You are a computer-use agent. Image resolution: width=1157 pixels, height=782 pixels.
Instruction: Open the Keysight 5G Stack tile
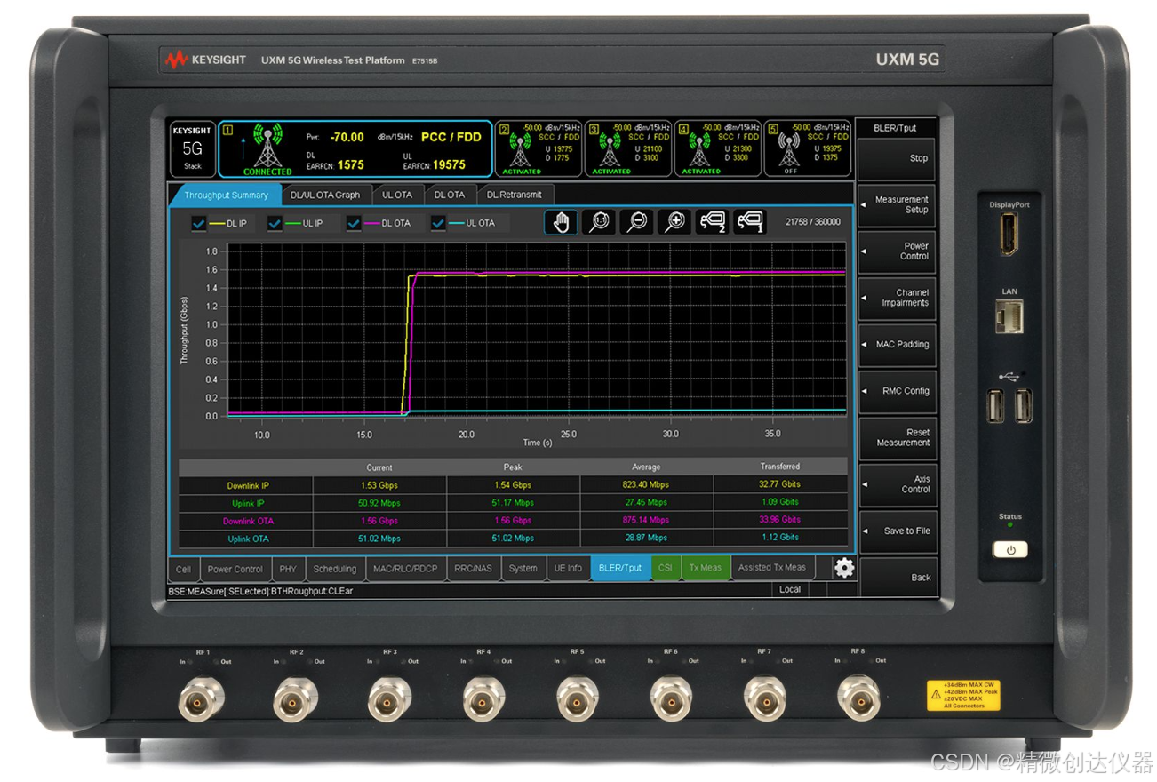click(x=193, y=149)
